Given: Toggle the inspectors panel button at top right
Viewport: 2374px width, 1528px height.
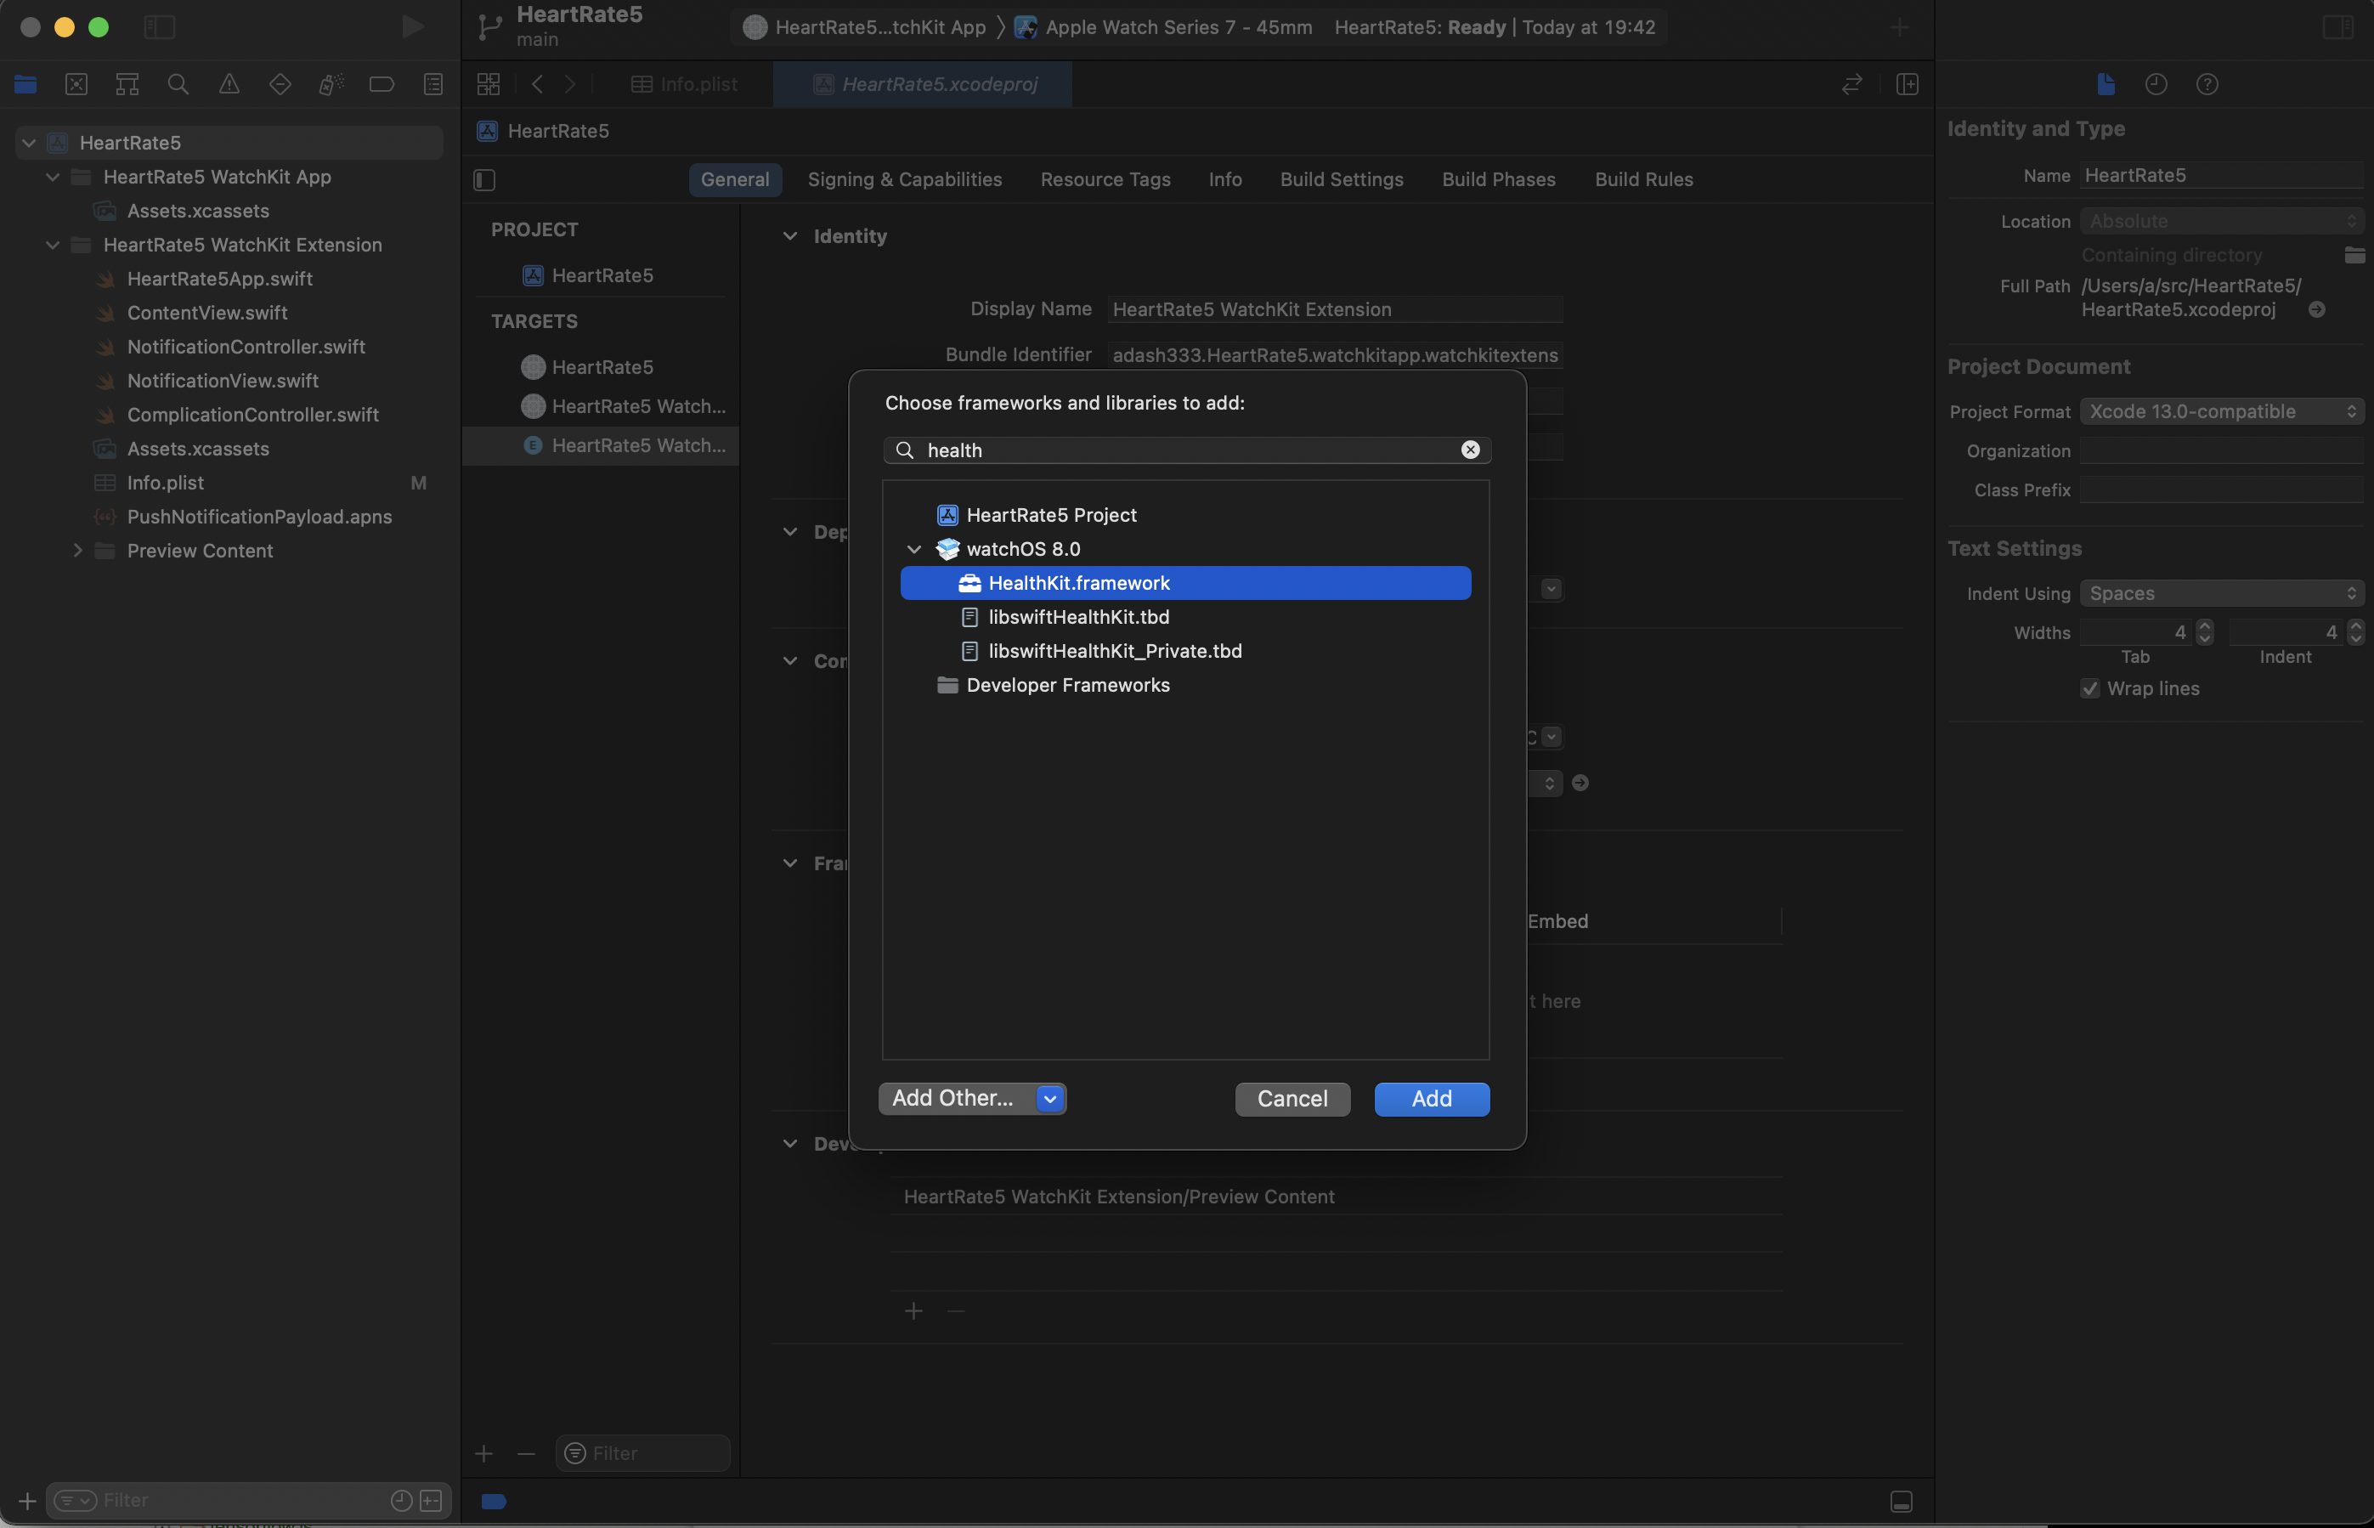Looking at the screenshot, I should pyautogui.click(x=2338, y=27).
